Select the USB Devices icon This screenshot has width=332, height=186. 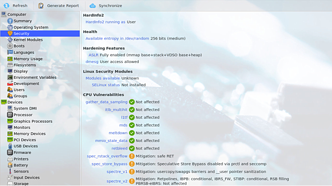coord(10,146)
